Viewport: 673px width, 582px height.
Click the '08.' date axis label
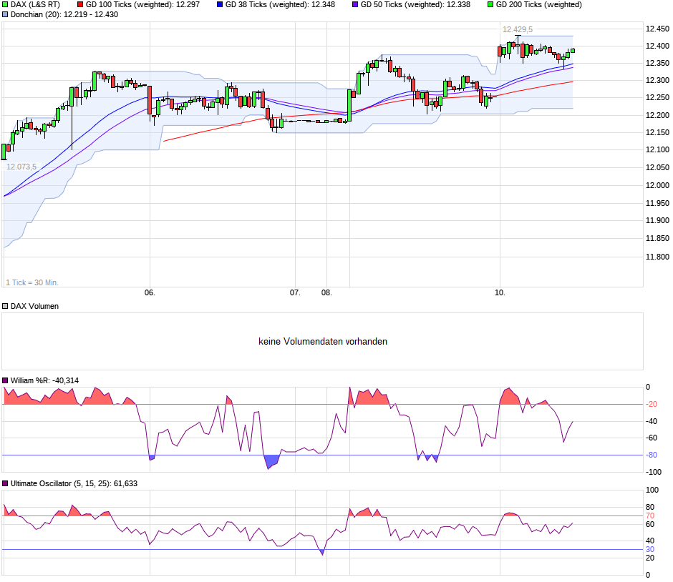(x=326, y=292)
